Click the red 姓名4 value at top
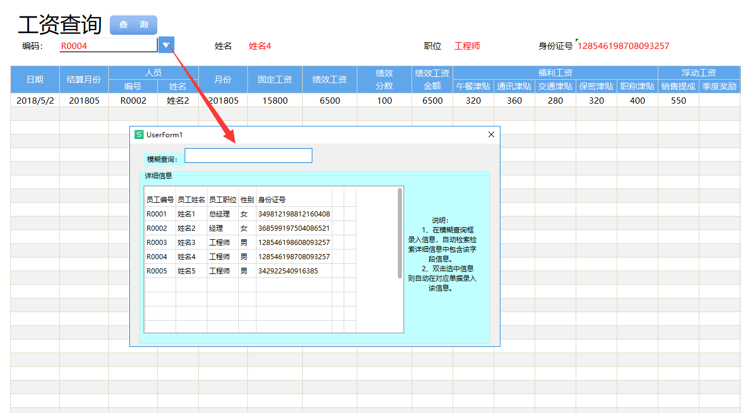The height and width of the screenshot is (413, 741). 260,46
